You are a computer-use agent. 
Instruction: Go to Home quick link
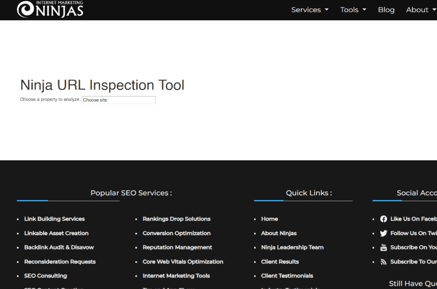(x=269, y=219)
